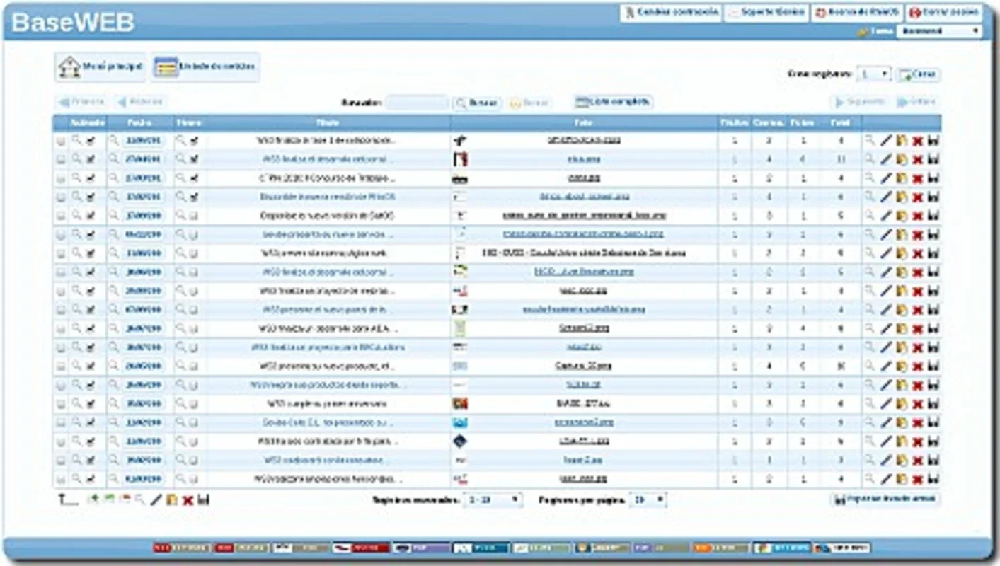1000x566 pixels.
Task: Delete selected rows red X in bottom toolbar
Action: [x=188, y=499]
